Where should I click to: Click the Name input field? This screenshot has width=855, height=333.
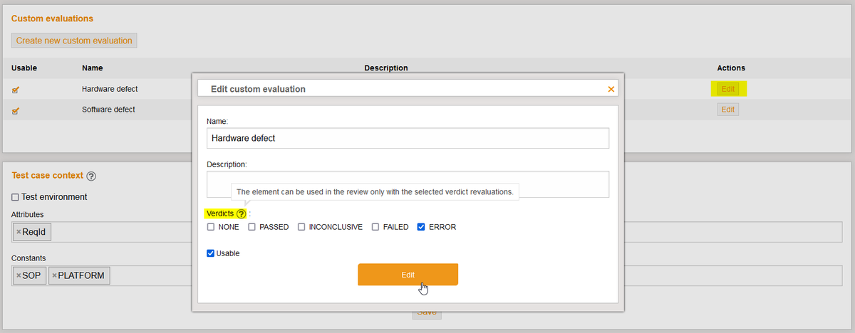pos(408,138)
